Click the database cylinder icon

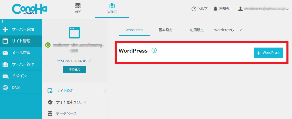coord(50,113)
